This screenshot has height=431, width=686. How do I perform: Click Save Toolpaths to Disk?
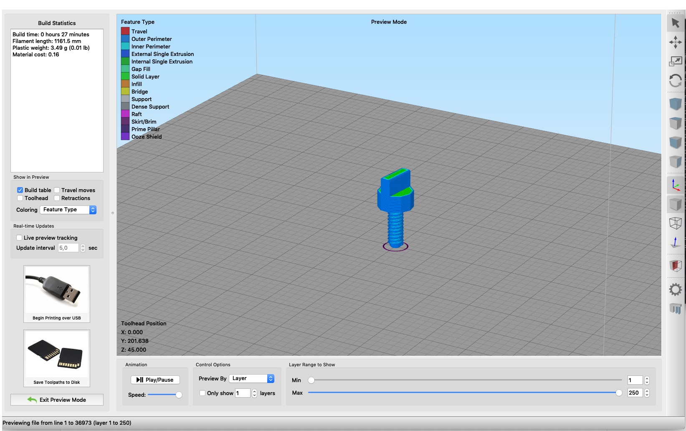pos(57,358)
